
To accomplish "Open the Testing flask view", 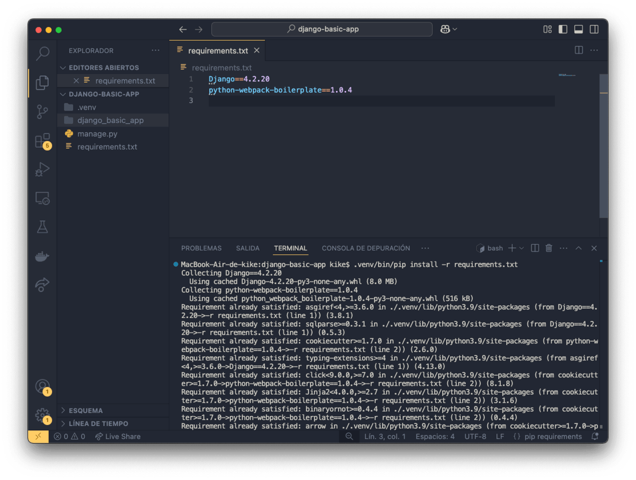I will (42, 227).
